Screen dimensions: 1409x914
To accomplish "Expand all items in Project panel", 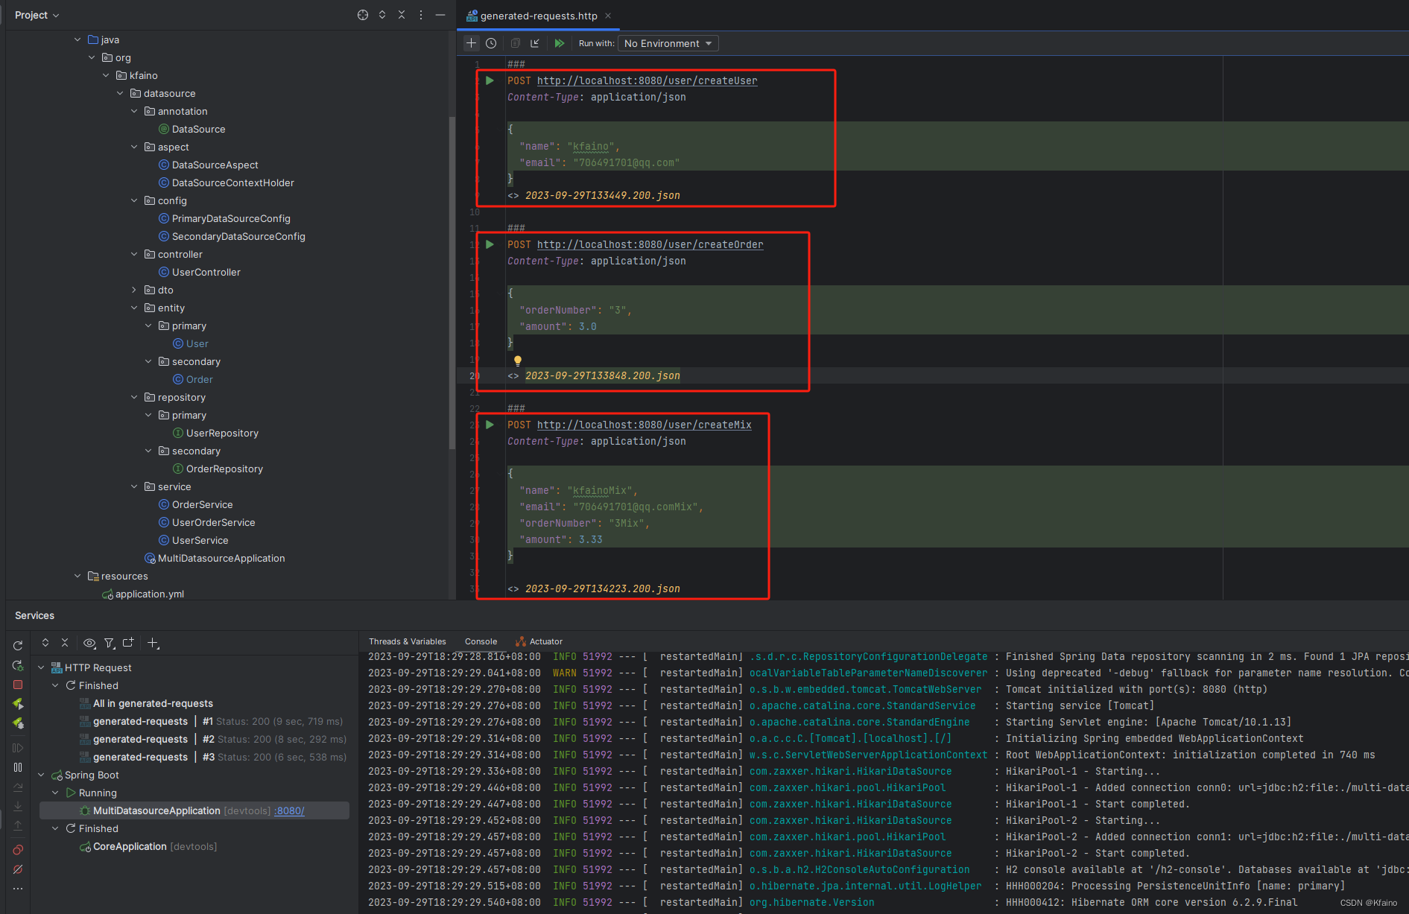I will [x=382, y=15].
